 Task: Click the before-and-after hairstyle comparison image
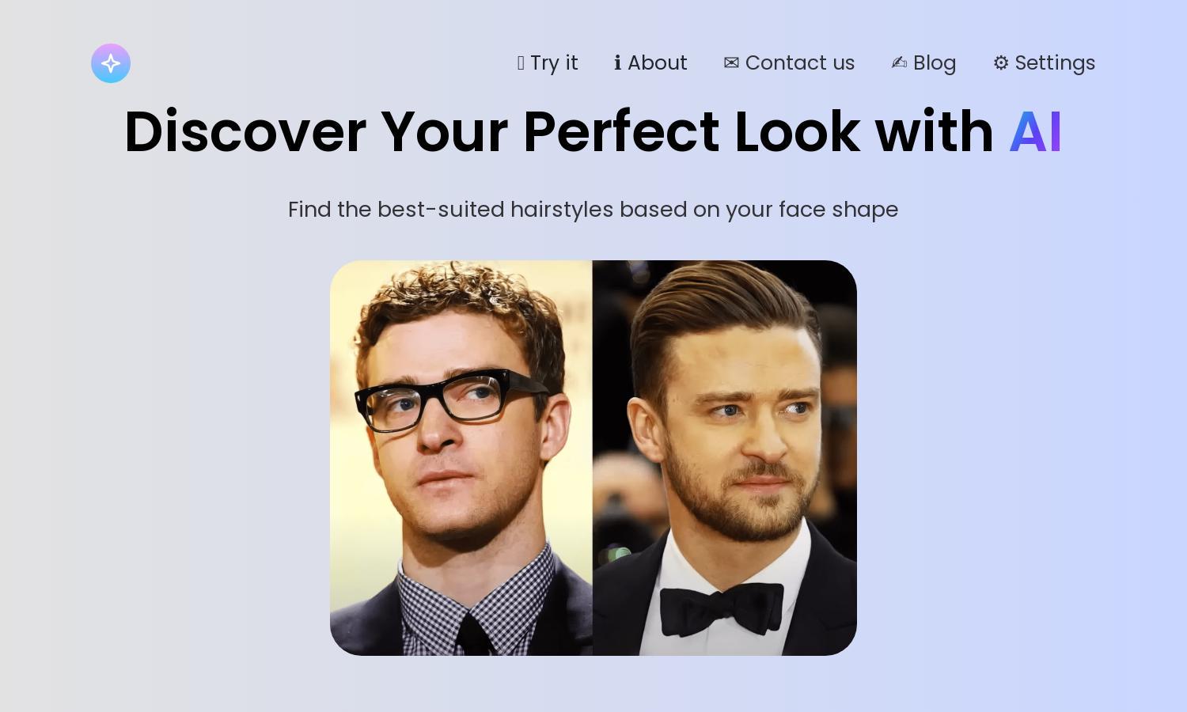593,458
